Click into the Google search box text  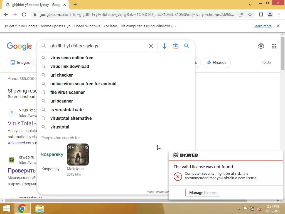(x=74, y=46)
